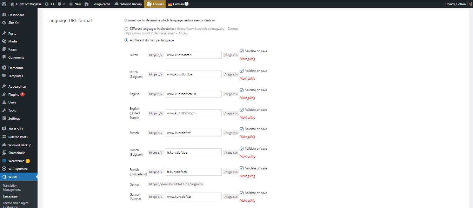Image resolution: width=473 pixels, height=208 pixels.
Task: Select 'Different languages in directories' radio option
Action: click(x=126, y=28)
